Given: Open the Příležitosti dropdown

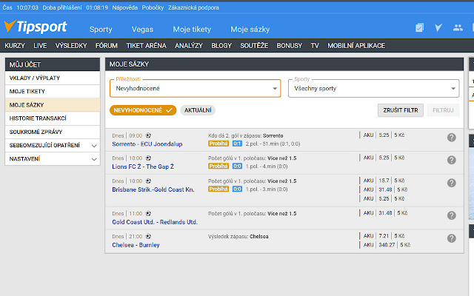Looking at the screenshot, I should (x=196, y=89).
